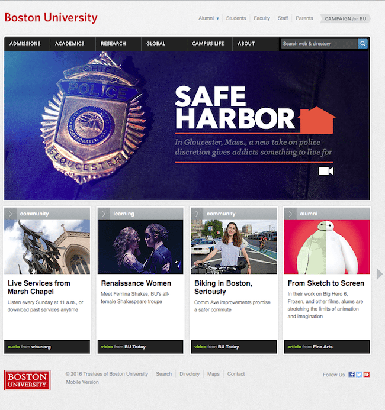The image size is (385, 410).
Task: Click the Search web & directory field
Action: [x=319, y=44]
